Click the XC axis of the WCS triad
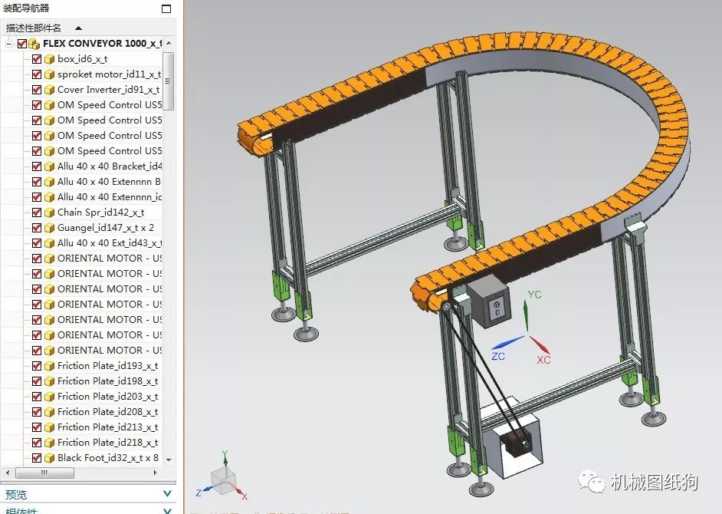 (x=539, y=344)
